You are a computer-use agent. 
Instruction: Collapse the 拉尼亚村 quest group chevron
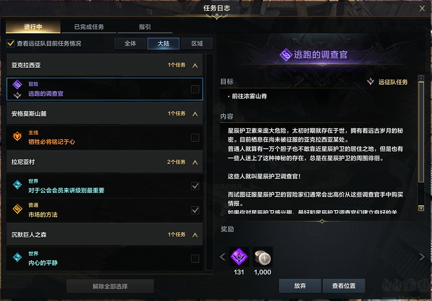tap(195, 162)
